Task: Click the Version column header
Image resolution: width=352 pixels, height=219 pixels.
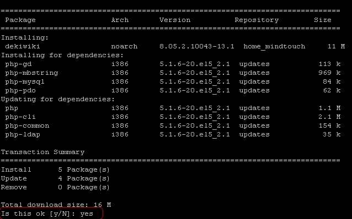Action: [x=175, y=20]
